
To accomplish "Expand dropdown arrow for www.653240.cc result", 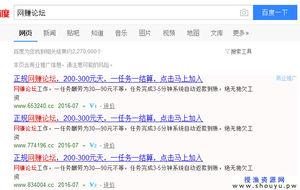I will tap(84, 106).
